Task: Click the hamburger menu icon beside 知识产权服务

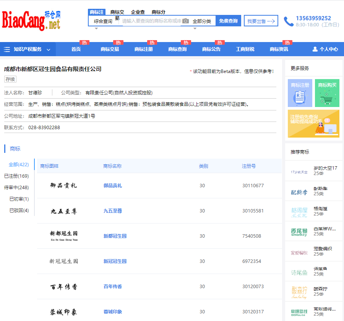Action: point(7,49)
